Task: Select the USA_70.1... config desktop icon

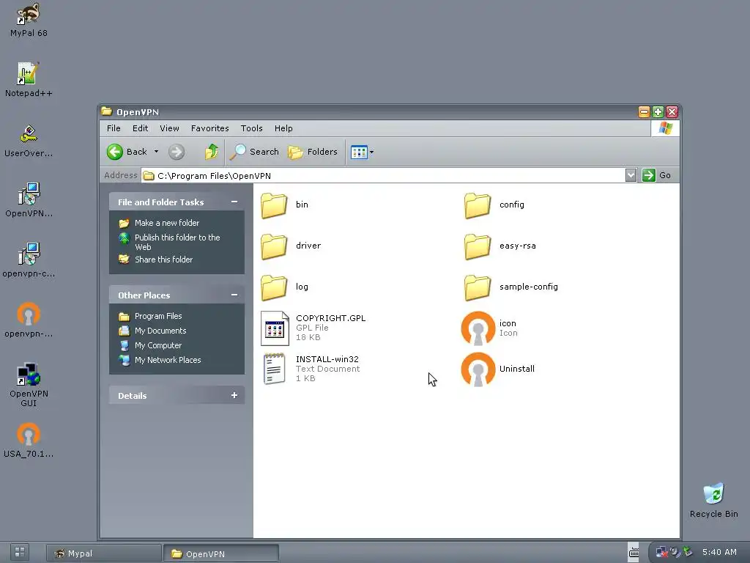Action: [29, 441]
